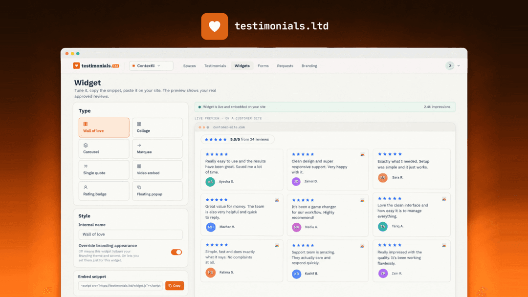
Task: Click Ayesha S. avatar icon
Action: pos(210,182)
